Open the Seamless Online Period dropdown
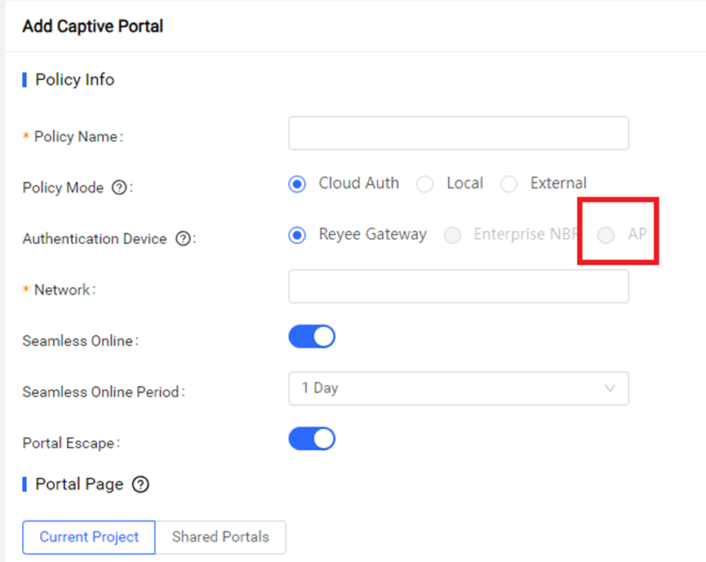706x562 pixels. [459, 388]
